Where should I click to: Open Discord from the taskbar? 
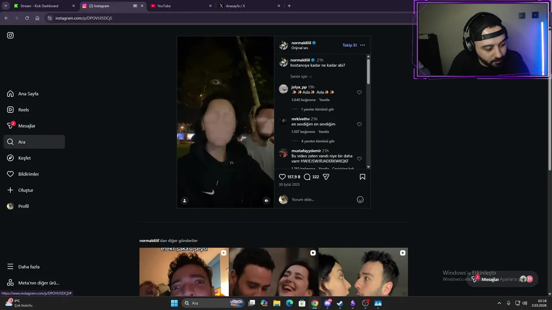327,303
